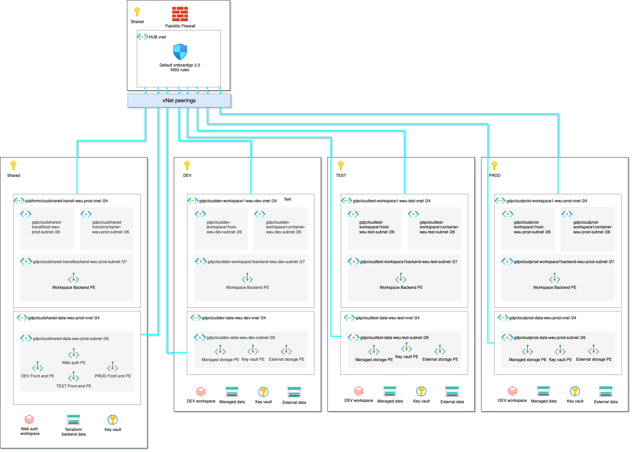Select the DEV Front end PE icon

point(37,367)
